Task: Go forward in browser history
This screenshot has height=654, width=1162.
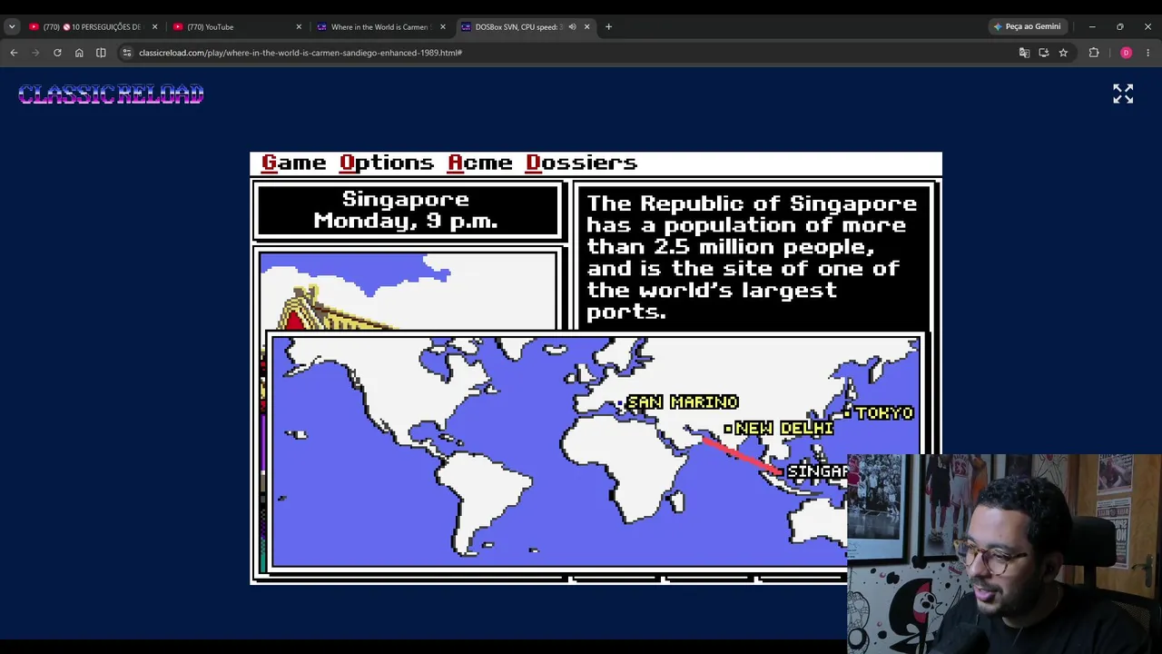Action: click(x=35, y=53)
